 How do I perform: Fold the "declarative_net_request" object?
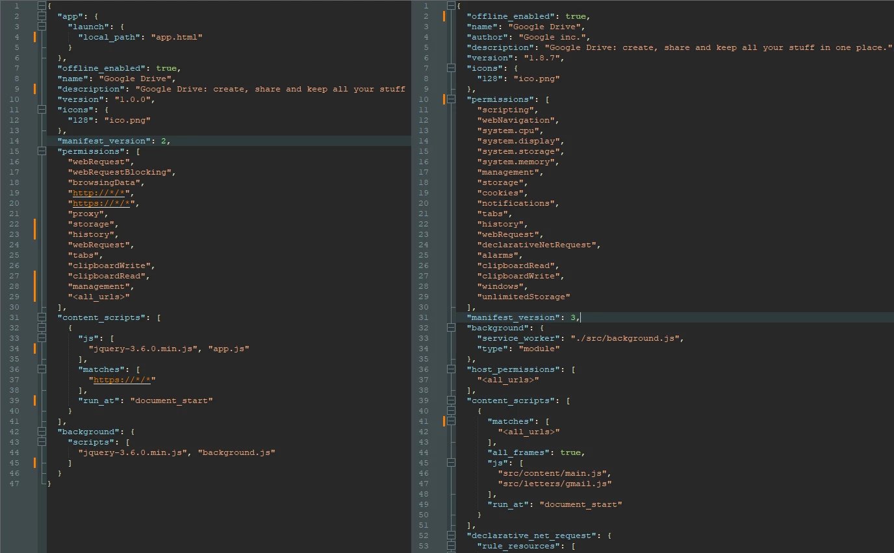452,535
